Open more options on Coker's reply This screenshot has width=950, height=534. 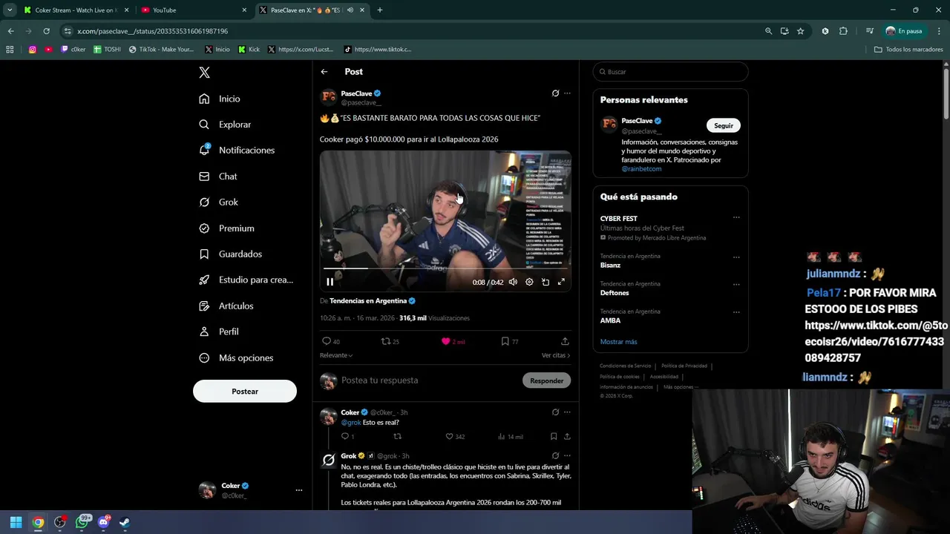pos(567,412)
